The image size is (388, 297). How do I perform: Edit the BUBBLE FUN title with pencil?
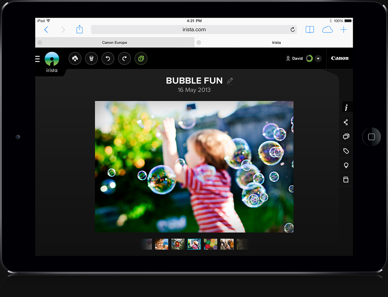click(x=230, y=81)
